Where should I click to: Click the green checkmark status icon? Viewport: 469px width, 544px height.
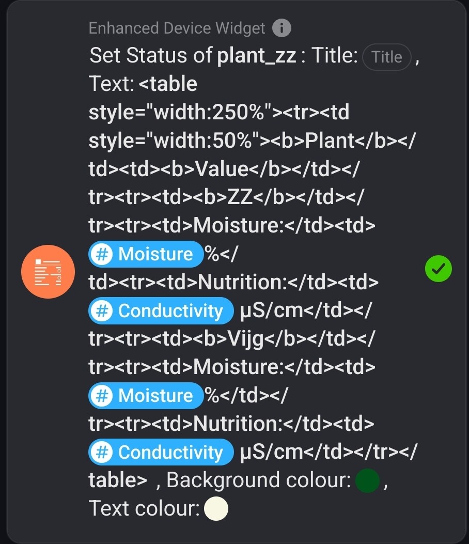click(x=438, y=269)
